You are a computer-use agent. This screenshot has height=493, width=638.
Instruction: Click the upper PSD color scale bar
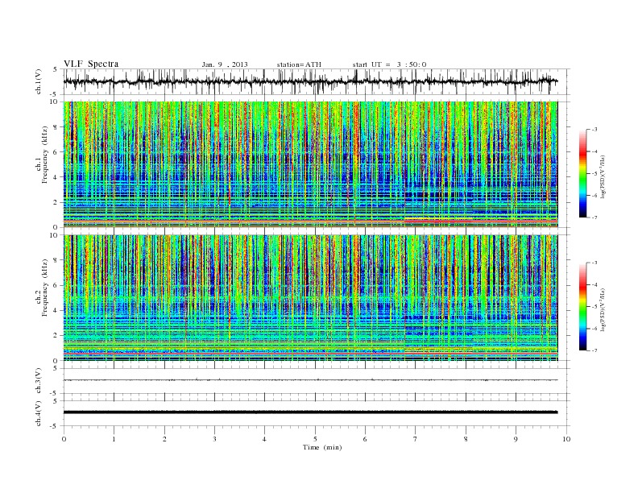582,173
